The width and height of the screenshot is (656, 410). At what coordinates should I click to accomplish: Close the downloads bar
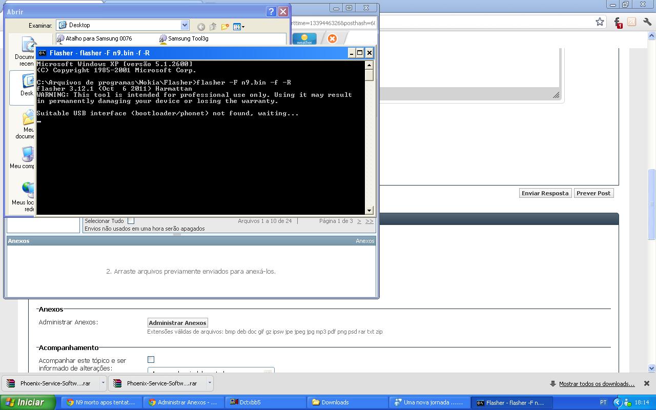[646, 383]
